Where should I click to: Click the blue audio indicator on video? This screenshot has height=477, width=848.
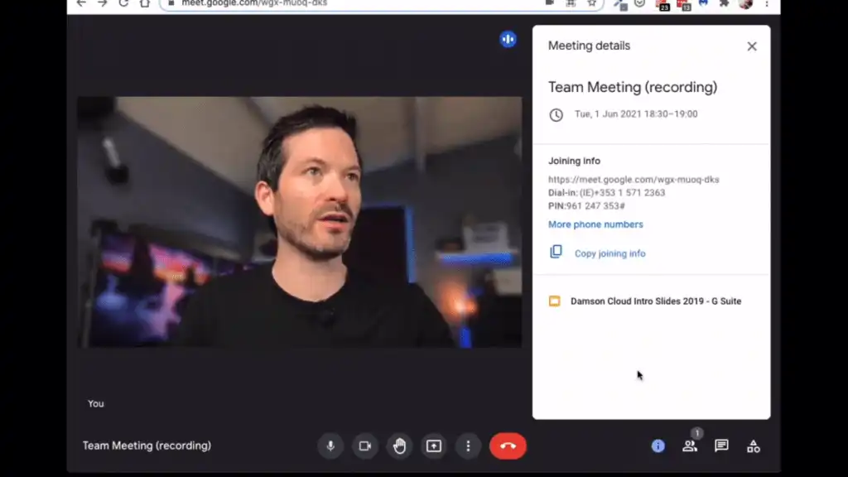tap(508, 39)
